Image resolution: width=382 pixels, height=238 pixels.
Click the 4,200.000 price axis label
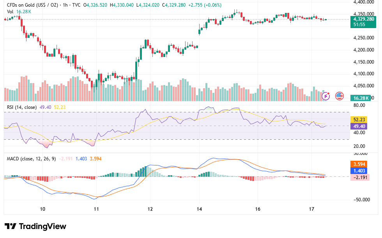pyautogui.click(x=364, y=50)
